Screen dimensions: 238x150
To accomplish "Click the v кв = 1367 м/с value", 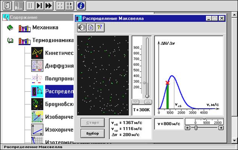I will pos(127,123).
